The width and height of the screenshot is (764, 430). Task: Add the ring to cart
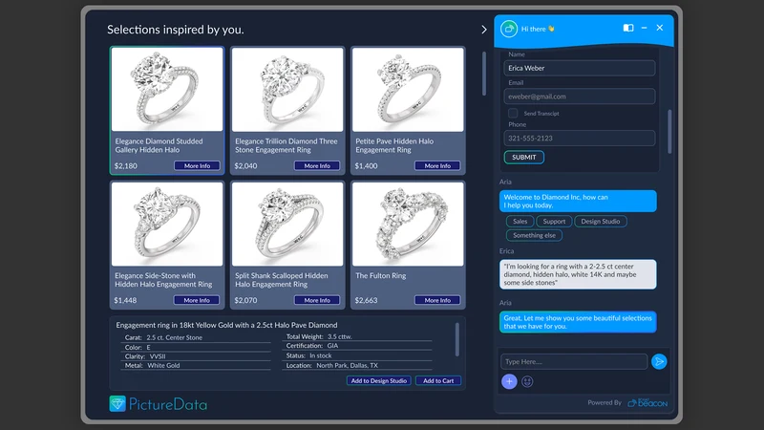[x=438, y=380]
